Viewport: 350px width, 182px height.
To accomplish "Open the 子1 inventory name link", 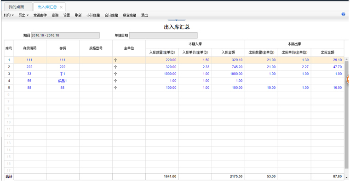I will [x=63, y=74].
